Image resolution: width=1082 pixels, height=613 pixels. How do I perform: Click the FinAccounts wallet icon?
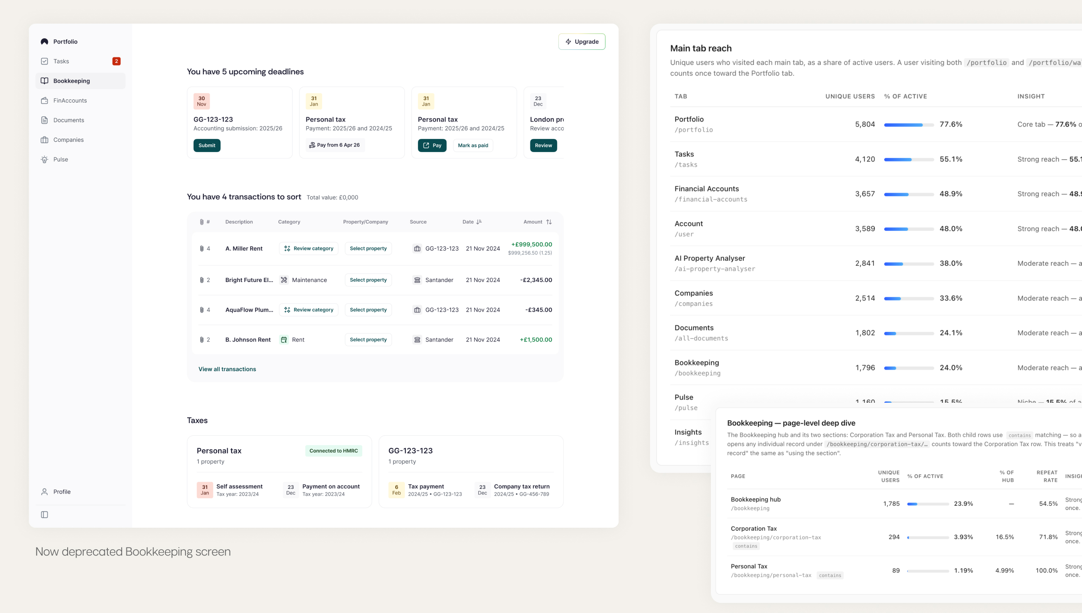[44, 100]
